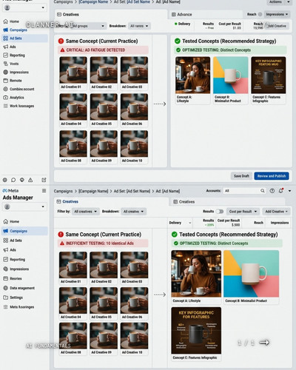Expand the Cost per Result dropdown button
Image resolution: width=296 pixels, height=370 pixels.
click(243, 212)
